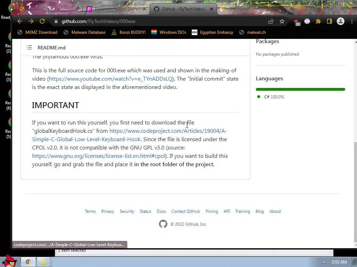Click the Packages heading
Viewport: 357px width, 267px height.
[267, 41]
